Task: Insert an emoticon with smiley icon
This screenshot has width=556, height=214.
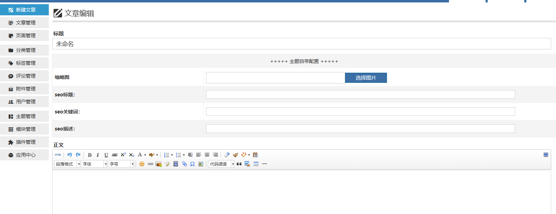Action: tap(142, 164)
